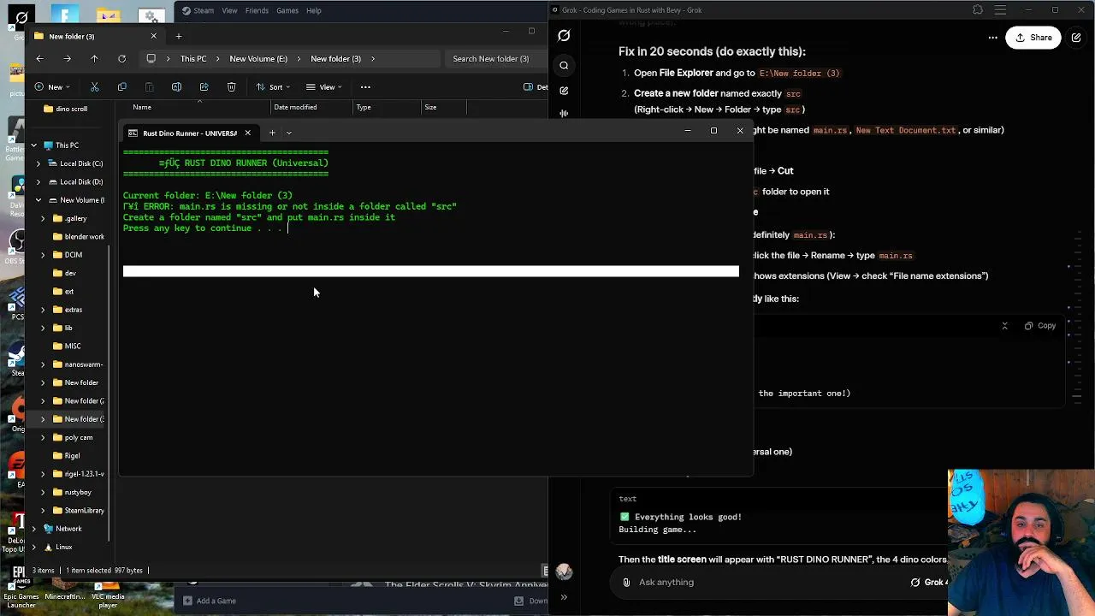Screen dimensions: 1095x616
Task: Click Add a Game in Steam window
Action: (210, 601)
